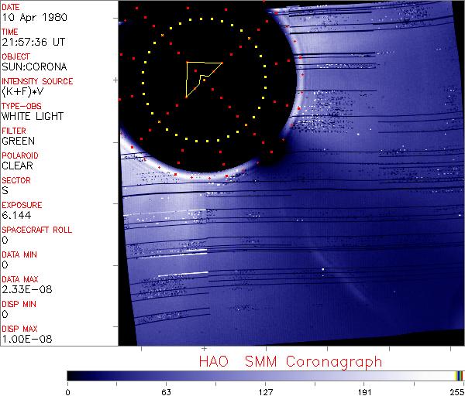
Task: Click the (K+F)*V intensity source value
Action: tap(23, 91)
